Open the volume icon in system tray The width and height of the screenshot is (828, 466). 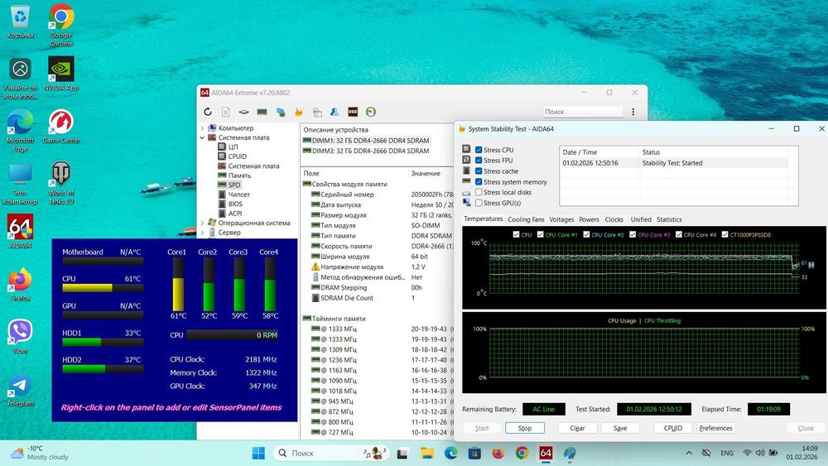(x=760, y=453)
